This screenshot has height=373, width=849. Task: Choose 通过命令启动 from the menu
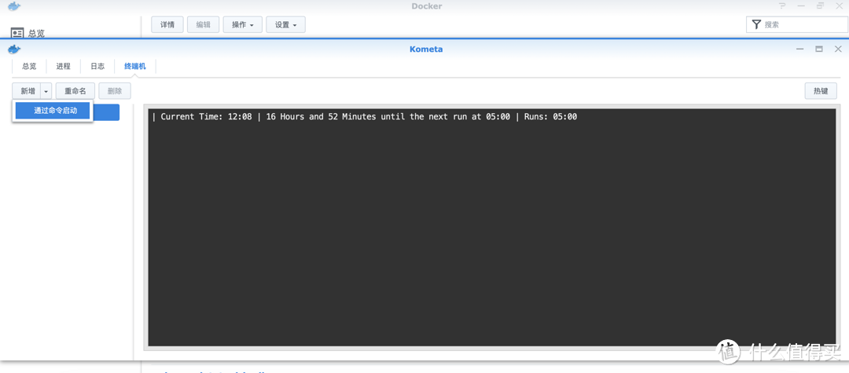(53, 111)
